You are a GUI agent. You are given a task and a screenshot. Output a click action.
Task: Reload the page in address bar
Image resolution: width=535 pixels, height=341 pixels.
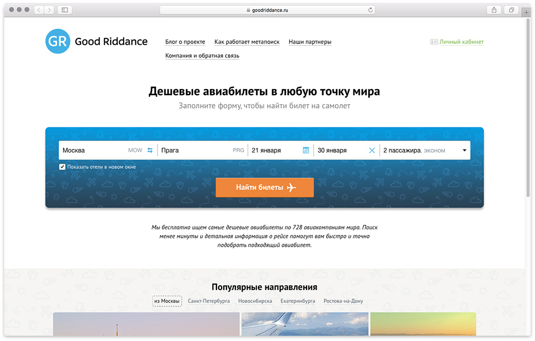(371, 10)
